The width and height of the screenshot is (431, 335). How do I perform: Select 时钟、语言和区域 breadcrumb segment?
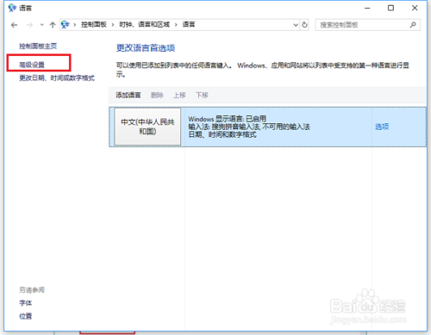tap(145, 25)
